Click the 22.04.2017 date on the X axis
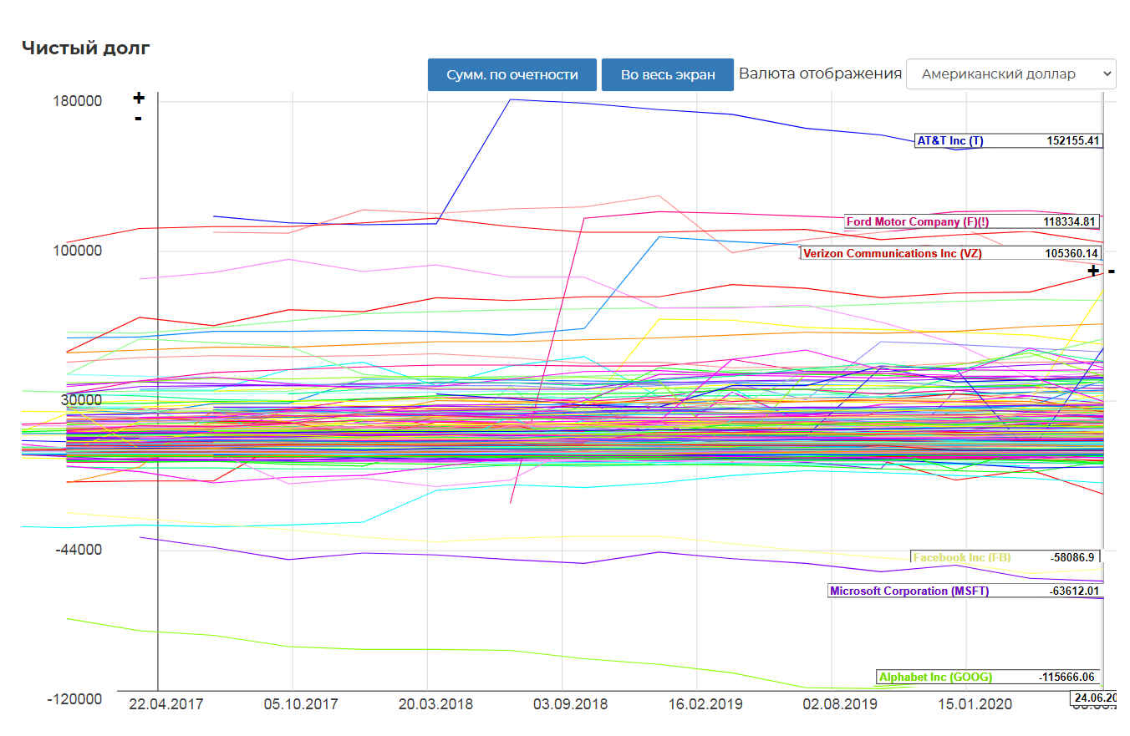Viewport: 1130px width, 736px height. (166, 704)
